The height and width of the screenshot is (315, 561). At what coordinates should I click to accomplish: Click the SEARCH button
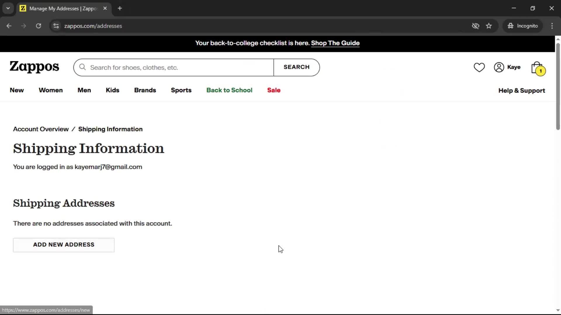click(297, 67)
